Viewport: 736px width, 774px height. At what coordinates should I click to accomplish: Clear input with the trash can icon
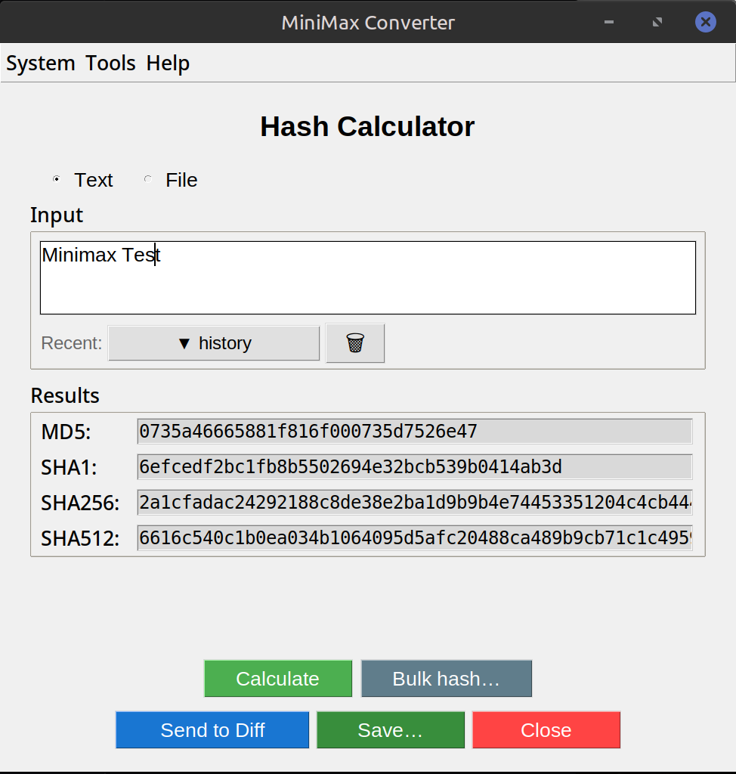point(355,343)
